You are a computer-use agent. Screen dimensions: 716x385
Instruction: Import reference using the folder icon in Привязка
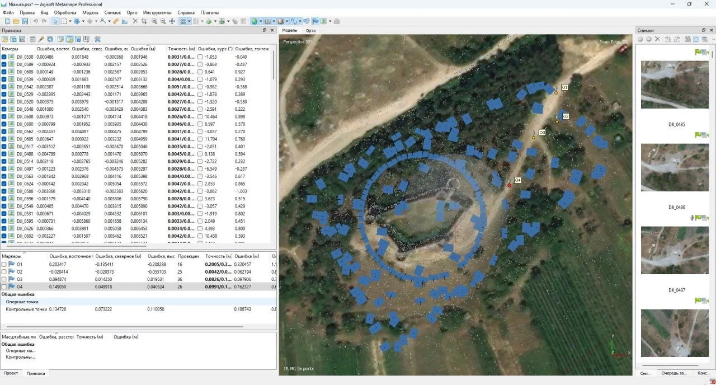(4, 39)
